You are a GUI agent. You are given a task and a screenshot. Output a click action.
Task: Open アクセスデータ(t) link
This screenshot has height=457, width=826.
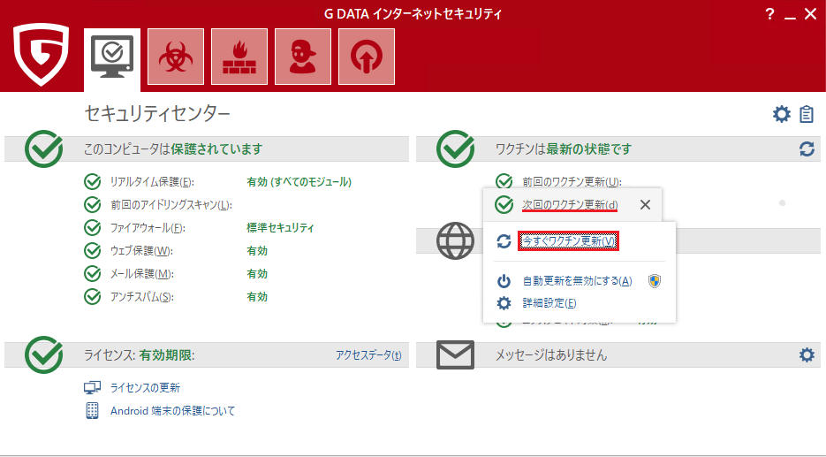[368, 355]
